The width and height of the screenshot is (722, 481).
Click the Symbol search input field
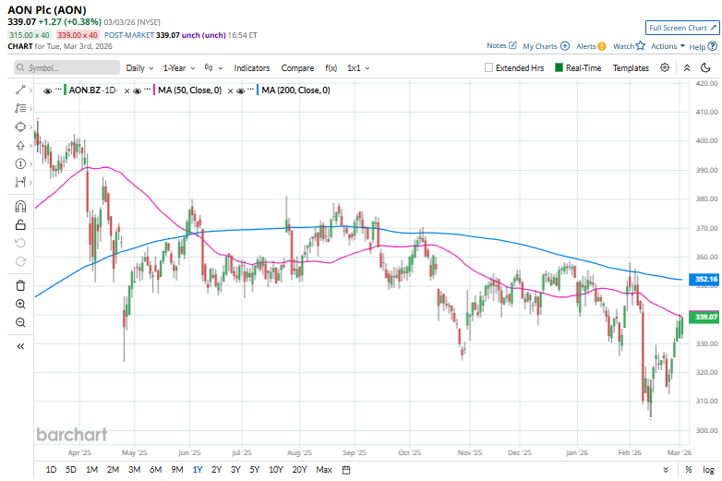click(x=66, y=67)
